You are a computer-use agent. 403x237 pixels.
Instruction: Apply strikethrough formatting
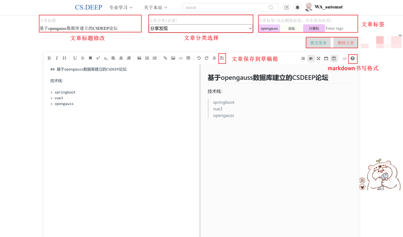click(82, 58)
